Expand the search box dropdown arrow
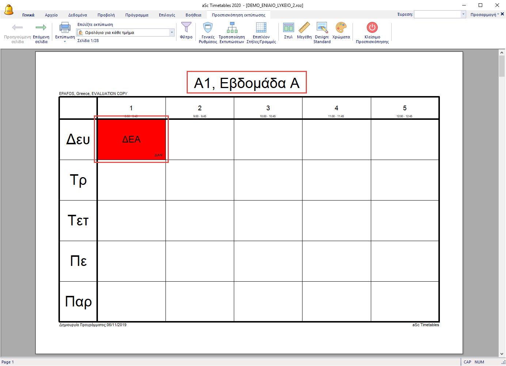This screenshot has width=506, height=366. 463,14
